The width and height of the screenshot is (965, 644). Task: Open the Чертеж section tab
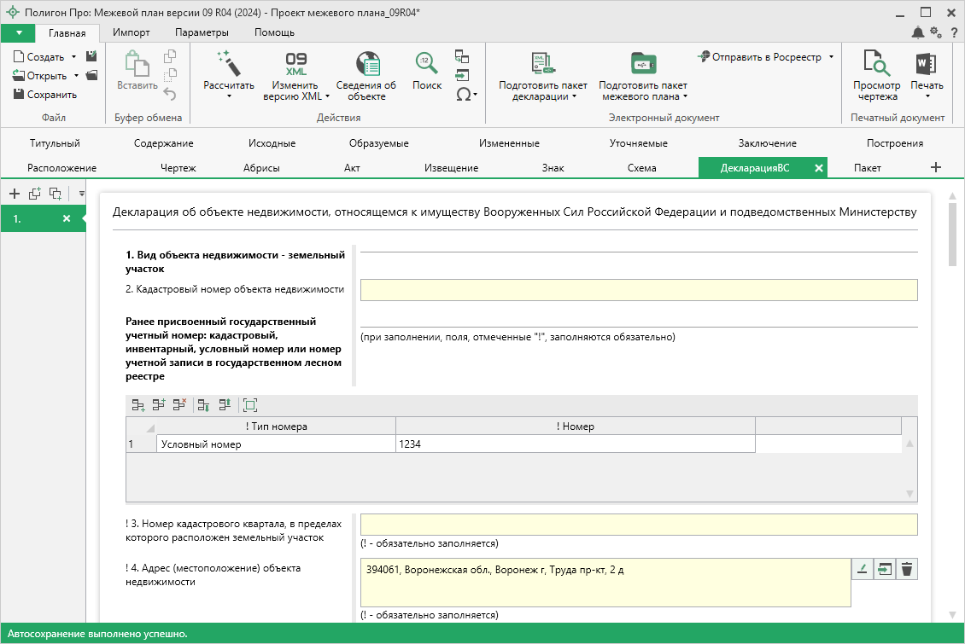(178, 168)
